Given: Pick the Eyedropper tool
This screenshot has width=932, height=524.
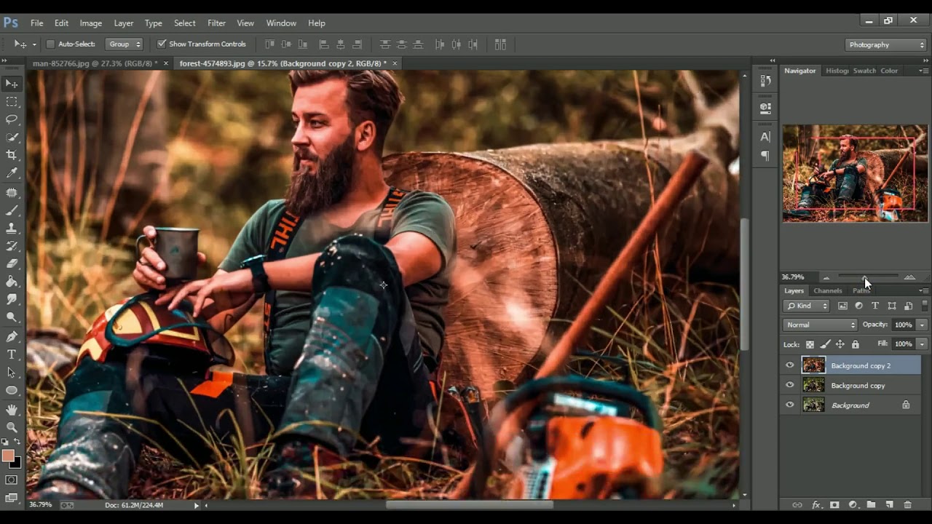Looking at the screenshot, I should coord(12,173).
